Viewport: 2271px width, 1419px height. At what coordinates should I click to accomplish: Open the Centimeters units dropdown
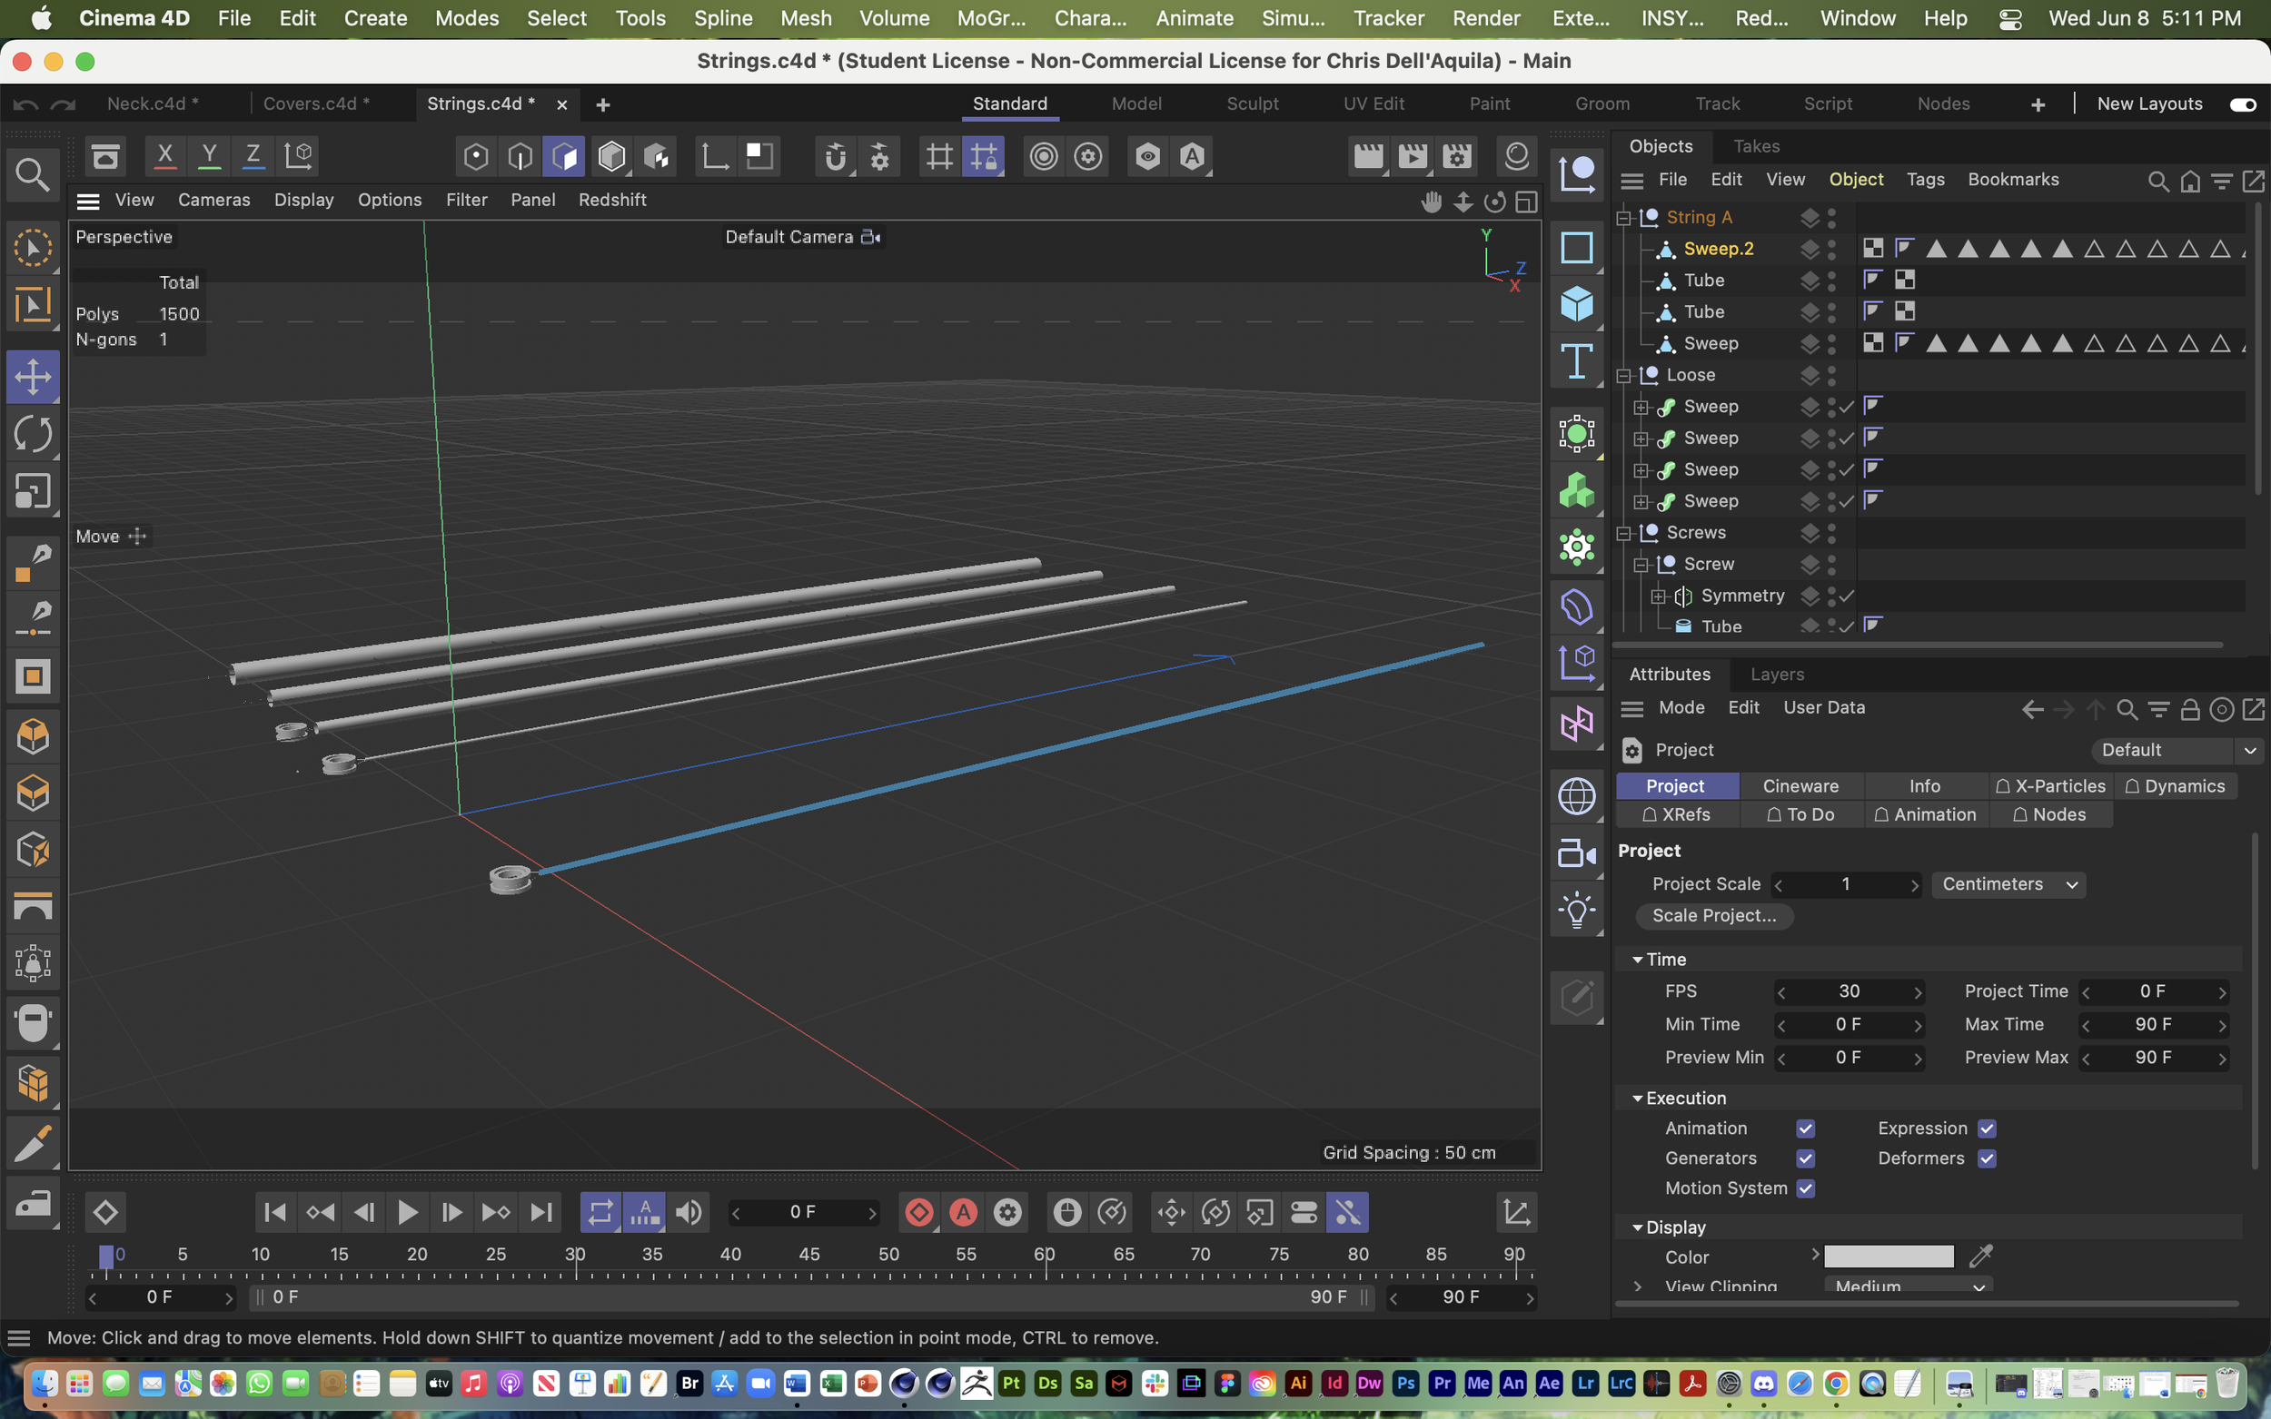coord(2008,883)
